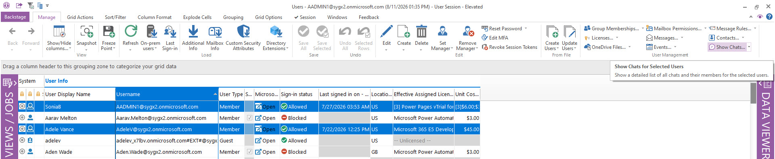Click the vertical scrollbar thumb of grid
The image size is (775, 159).
(x=753, y=93)
